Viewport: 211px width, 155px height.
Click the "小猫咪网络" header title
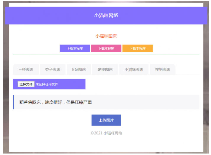106,15
